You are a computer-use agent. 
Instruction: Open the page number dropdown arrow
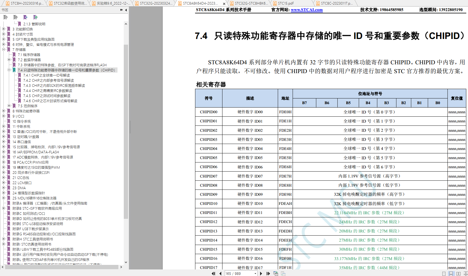[x=255, y=273]
